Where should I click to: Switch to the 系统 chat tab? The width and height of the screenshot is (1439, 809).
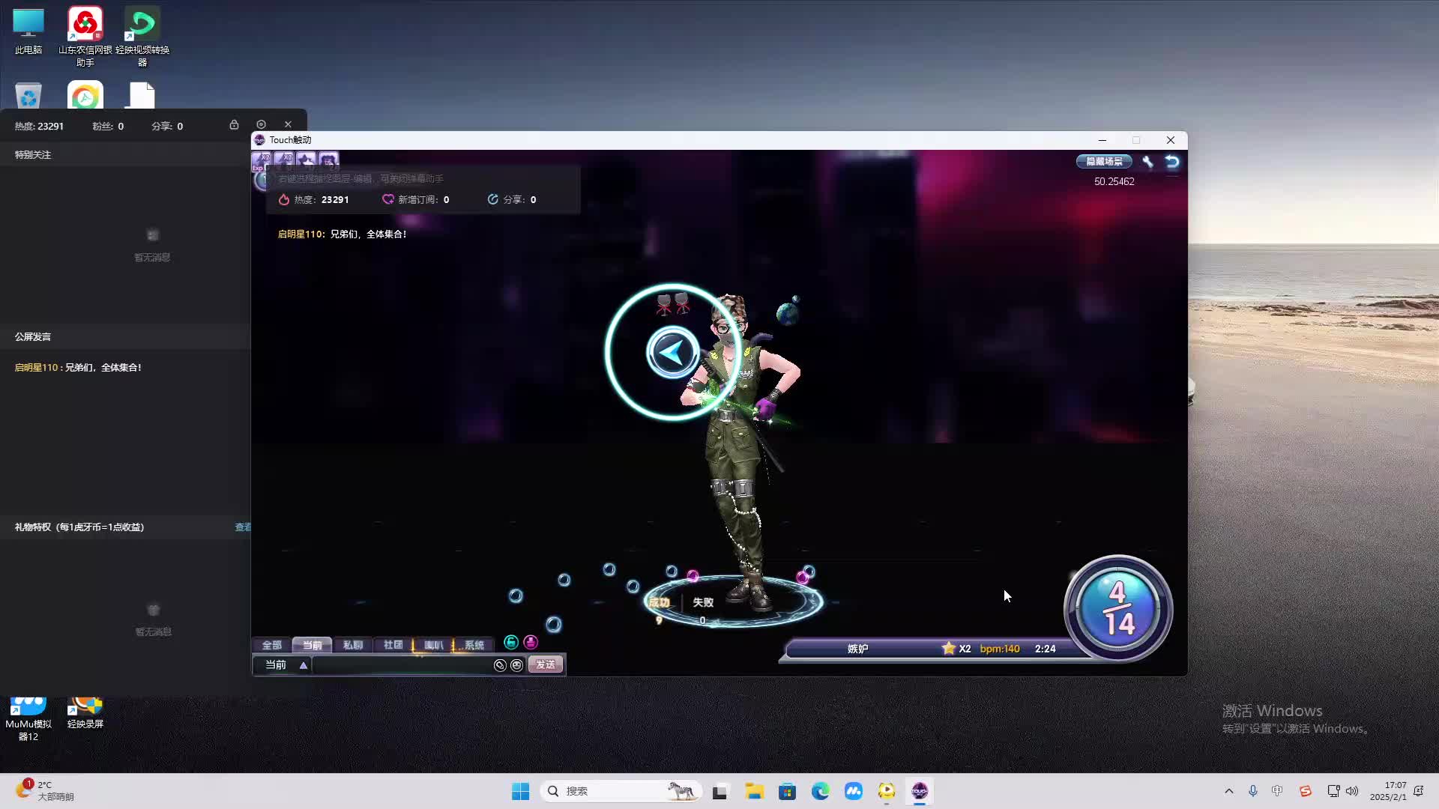[473, 645]
